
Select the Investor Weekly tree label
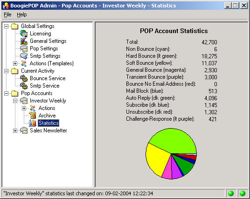[48, 101]
